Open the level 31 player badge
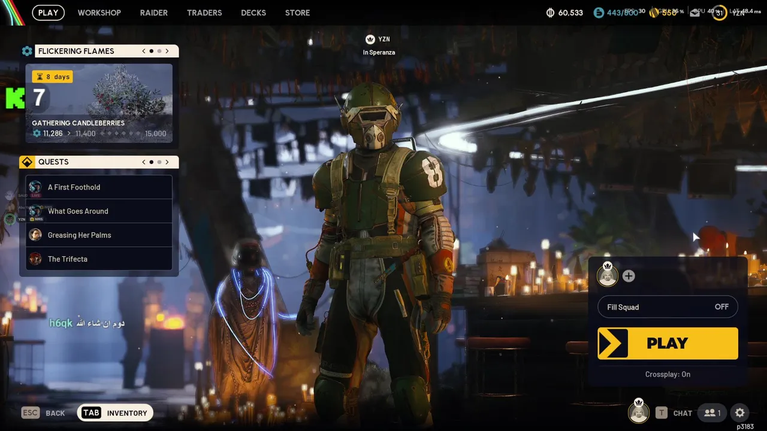 (719, 13)
